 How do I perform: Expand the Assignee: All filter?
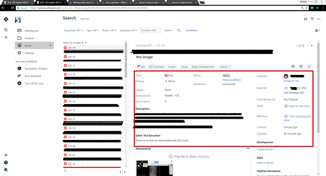click(x=128, y=31)
